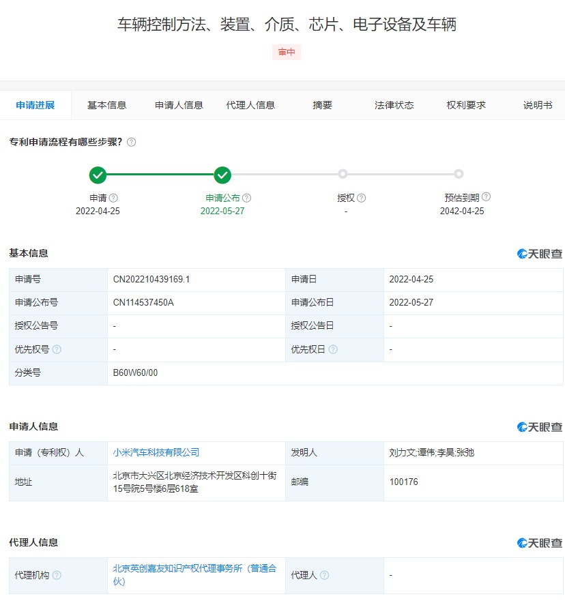Click application number CN202210439169.1
The height and width of the screenshot is (616, 565).
[x=151, y=279]
